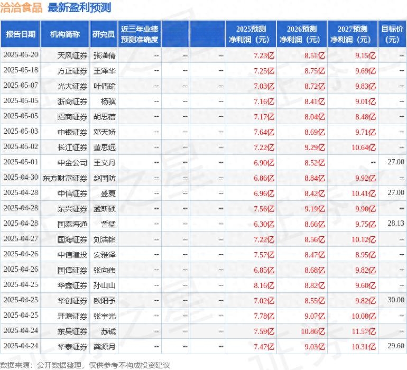Click report date 2025-05-01

[21, 162]
